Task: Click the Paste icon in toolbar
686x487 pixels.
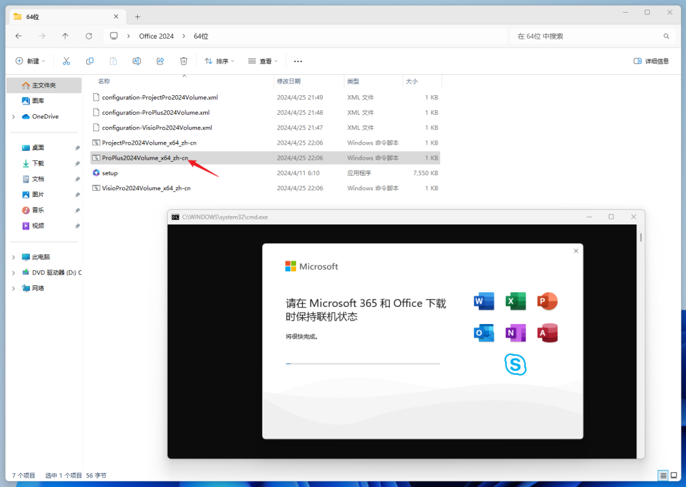Action: pos(113,61)
